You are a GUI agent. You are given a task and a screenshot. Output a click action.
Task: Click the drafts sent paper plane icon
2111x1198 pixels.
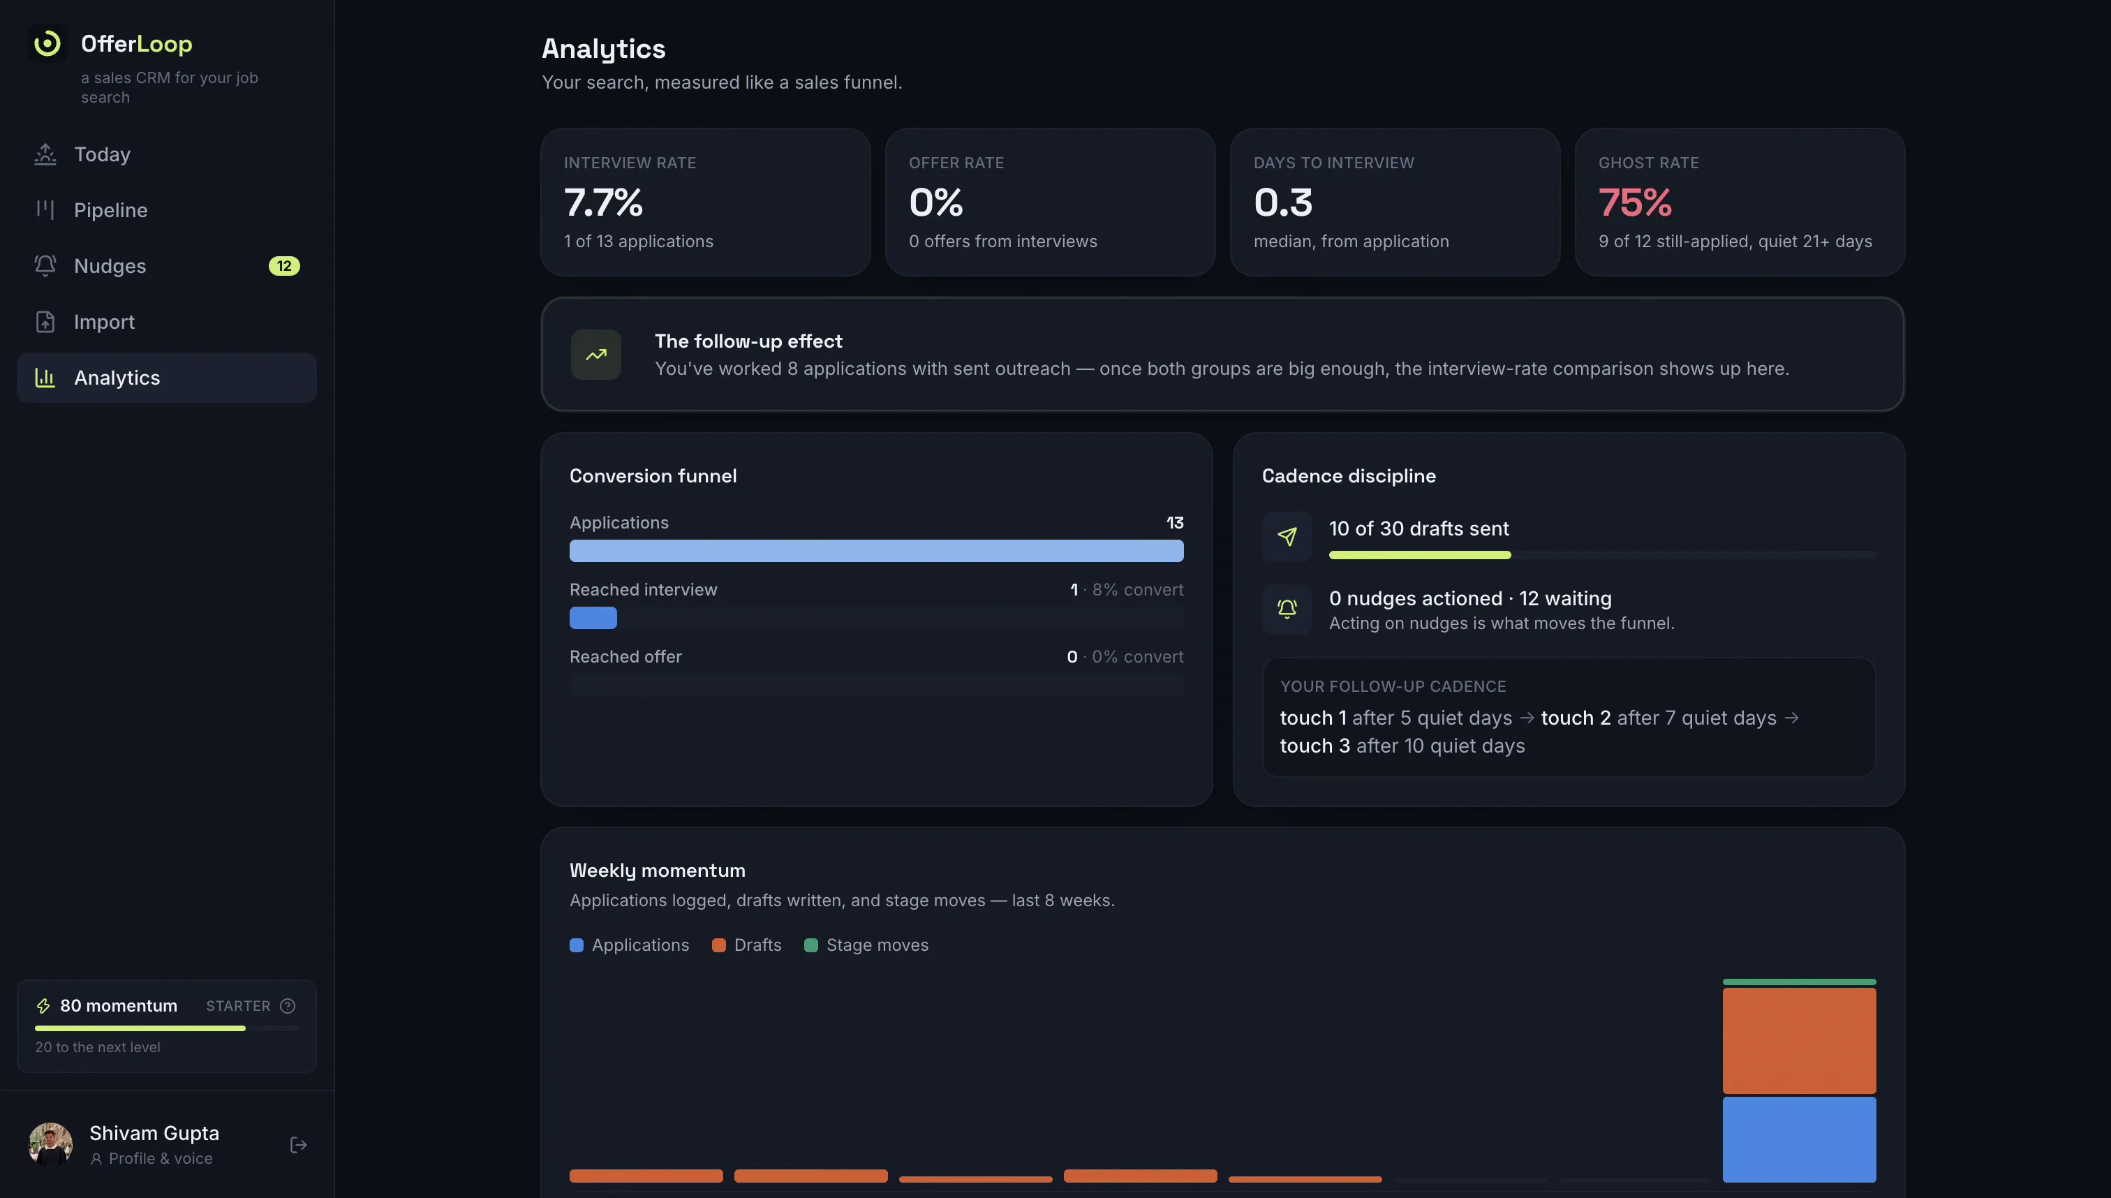(1287, 536)
